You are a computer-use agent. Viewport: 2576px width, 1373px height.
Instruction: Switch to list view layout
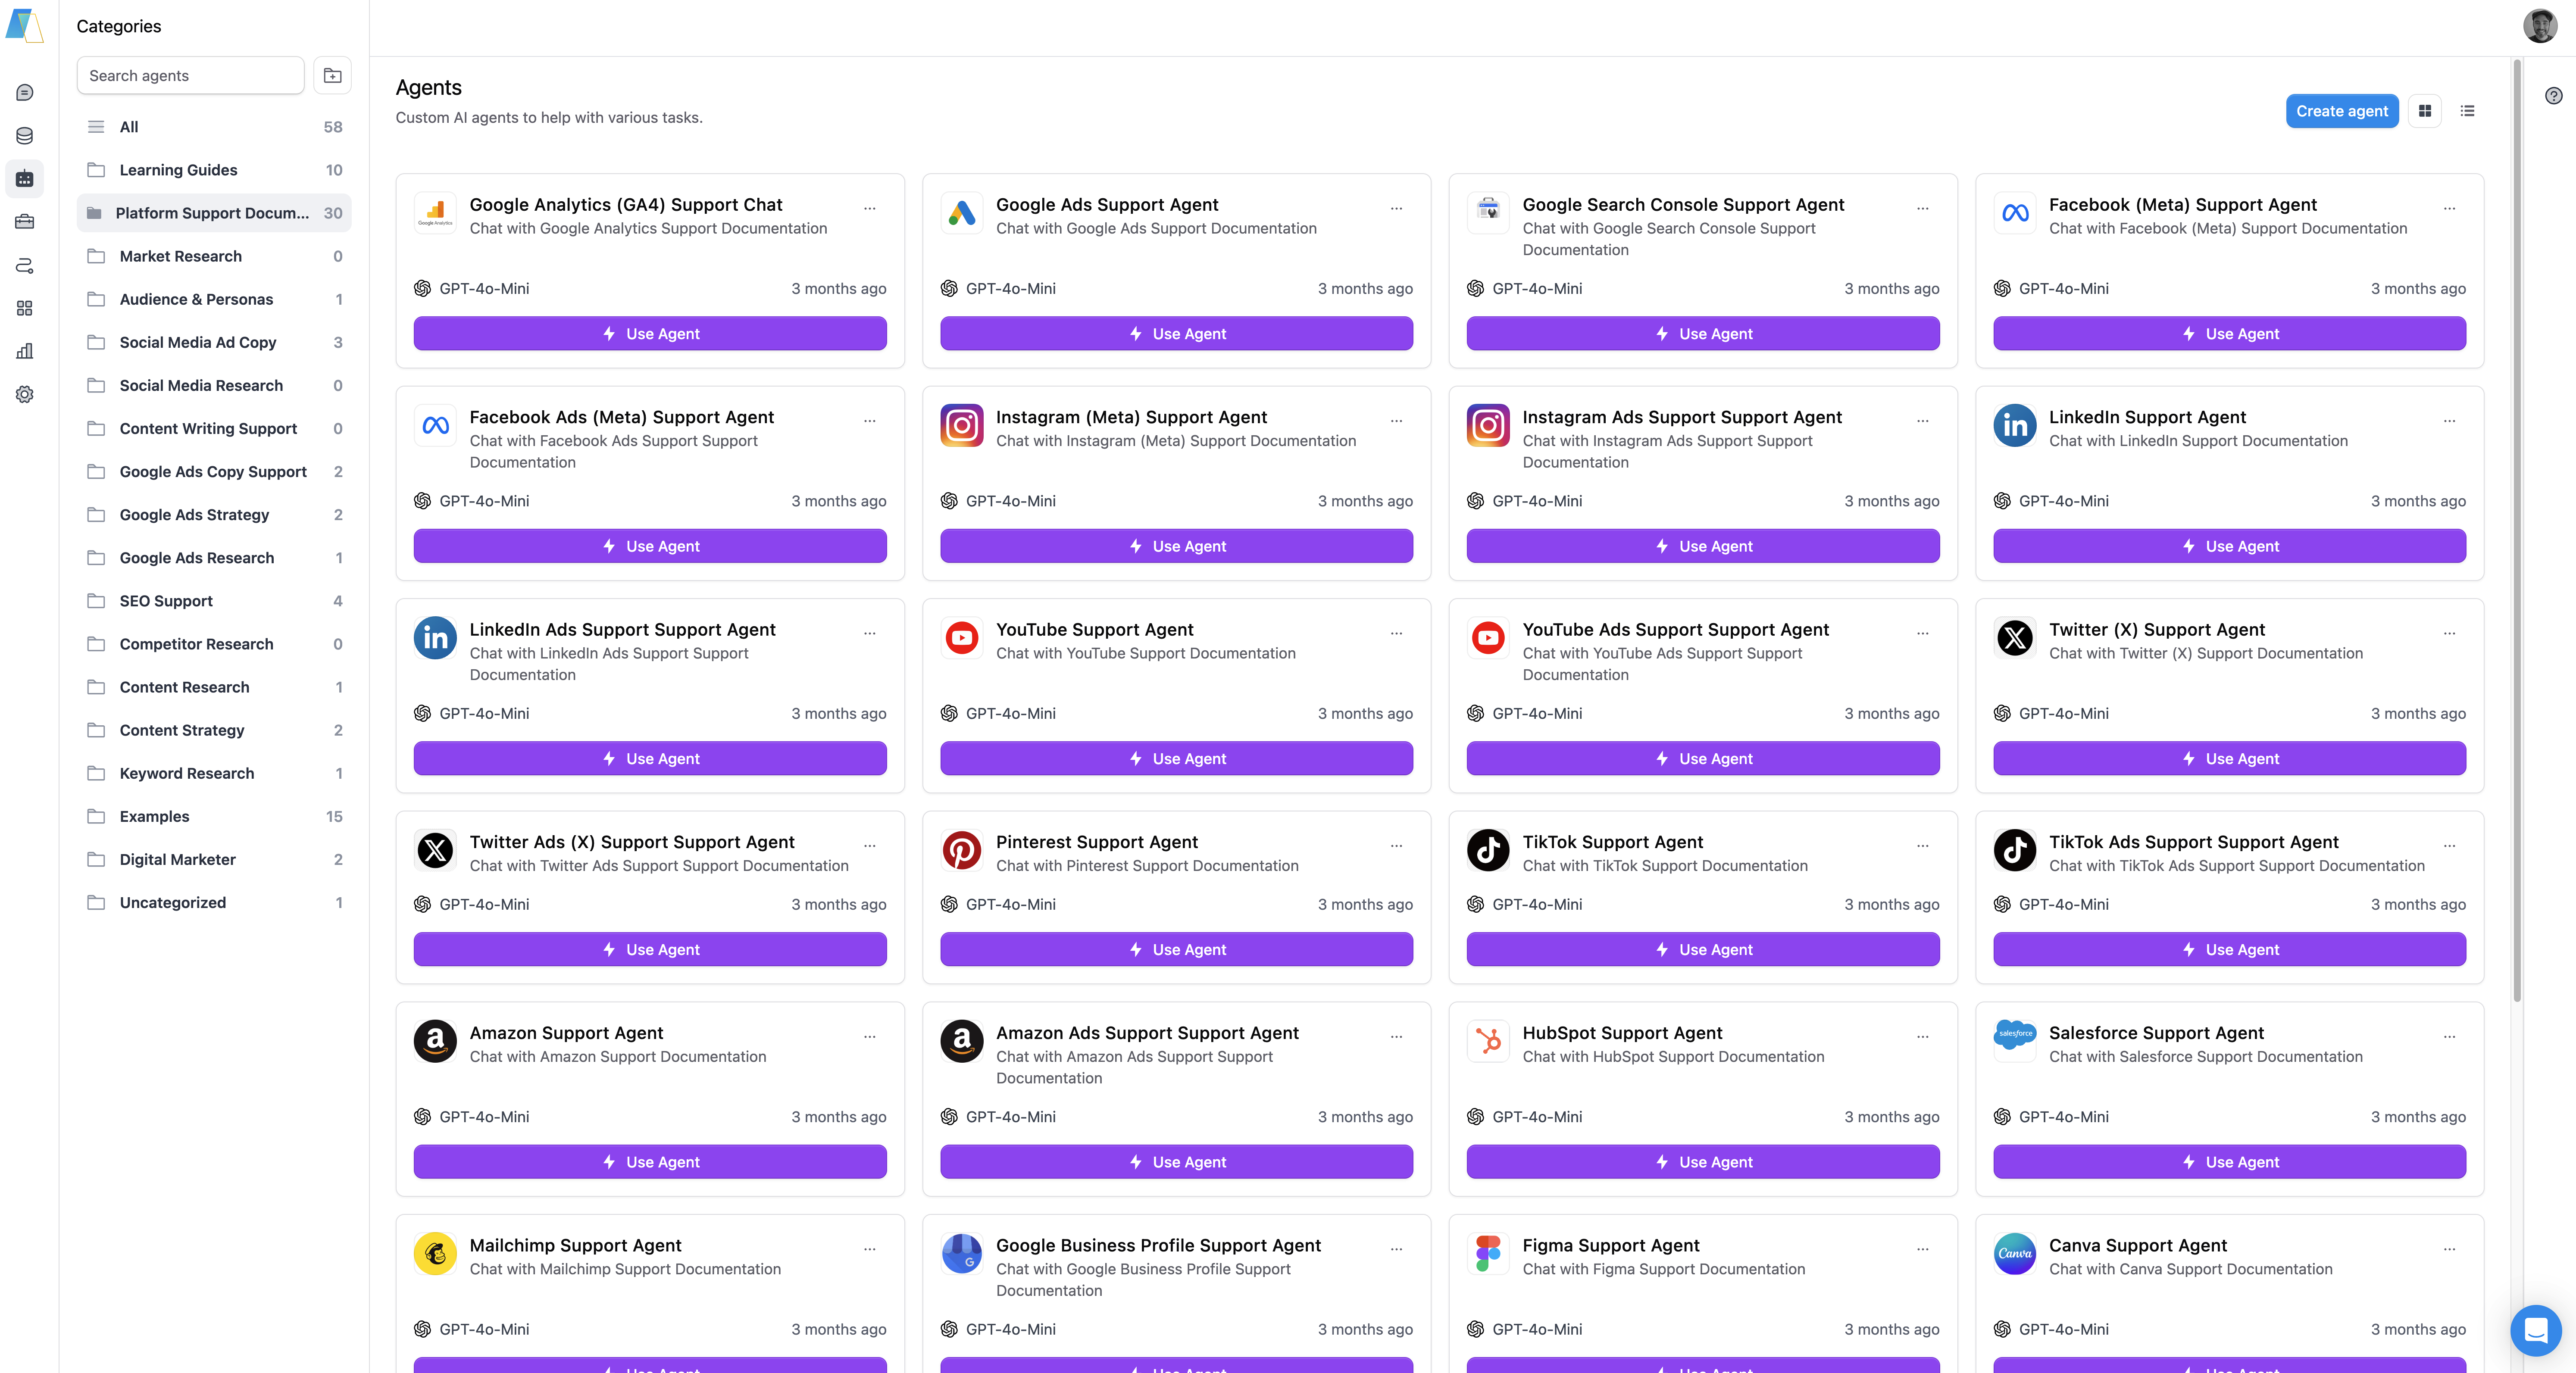(2467, 111)
